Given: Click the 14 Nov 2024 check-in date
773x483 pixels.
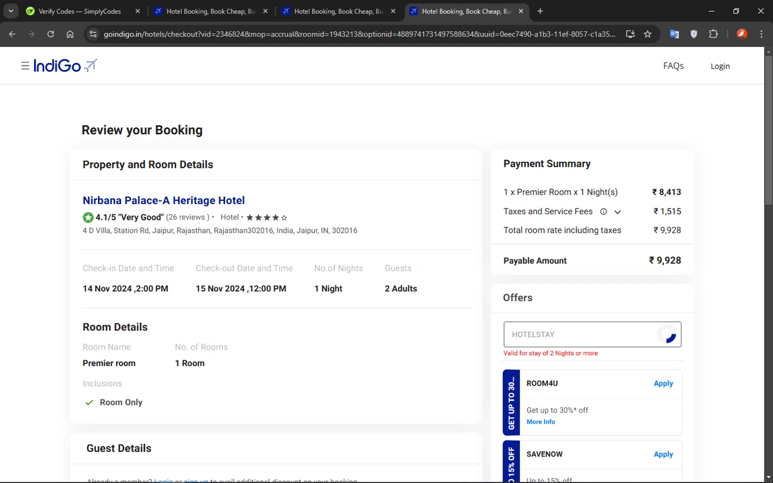Looking at the screenshot, I should tap(125, 289).
